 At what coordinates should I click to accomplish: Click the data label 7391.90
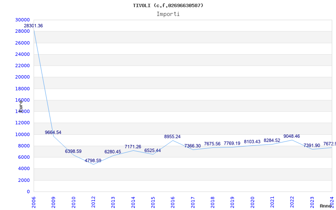(312, 145)
